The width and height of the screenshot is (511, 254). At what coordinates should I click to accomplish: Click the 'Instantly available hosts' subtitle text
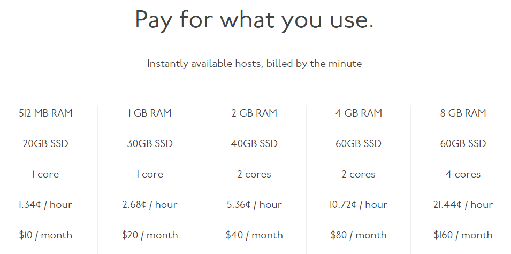[254, 64]
